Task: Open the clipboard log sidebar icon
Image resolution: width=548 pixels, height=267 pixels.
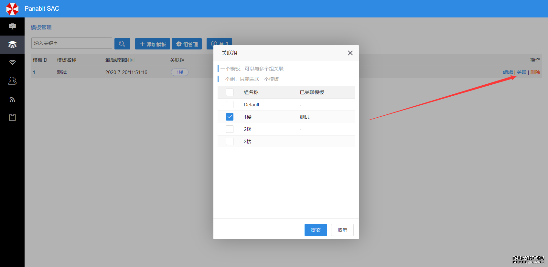Action: pos(12,117)
